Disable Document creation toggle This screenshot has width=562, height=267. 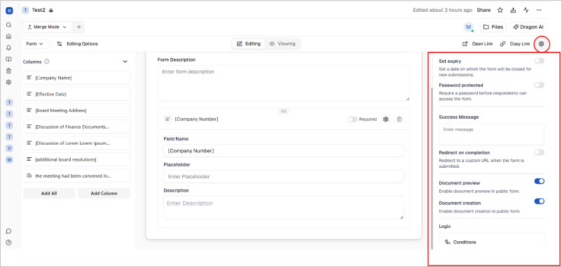click(x=539, y=201)
